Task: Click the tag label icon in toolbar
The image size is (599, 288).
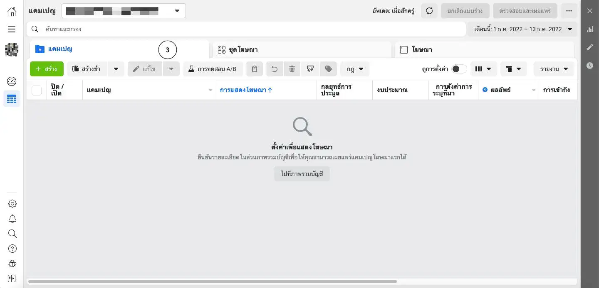Action: tap(329, 69)
